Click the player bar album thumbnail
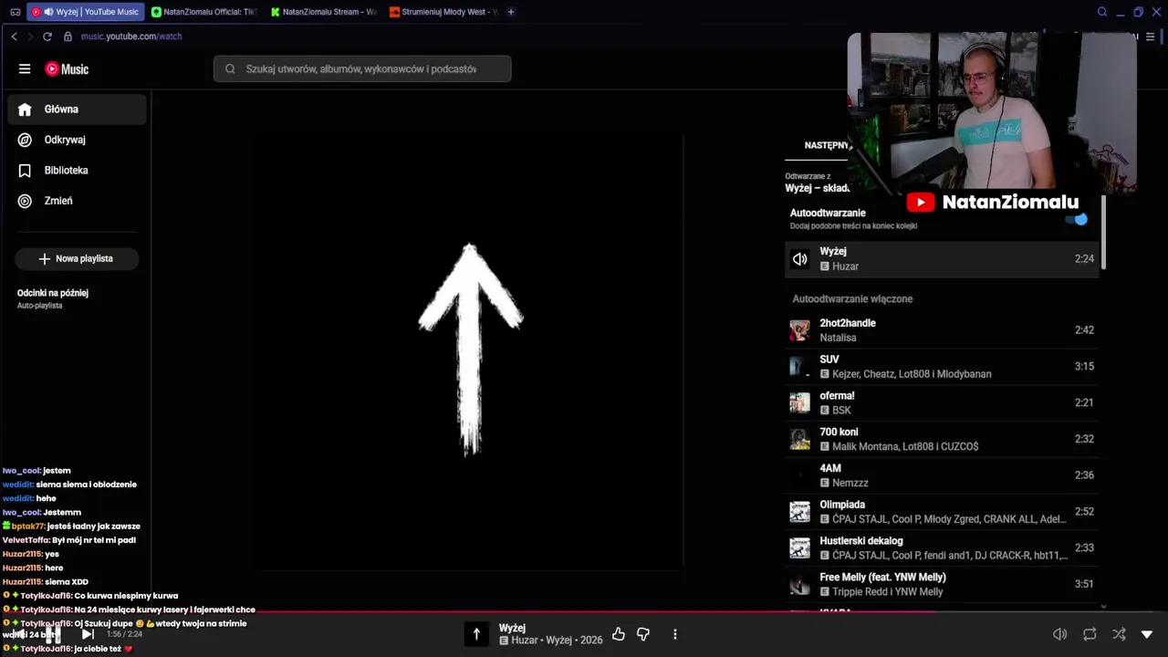The image size is (1168, 657). (x=476, y=634)
